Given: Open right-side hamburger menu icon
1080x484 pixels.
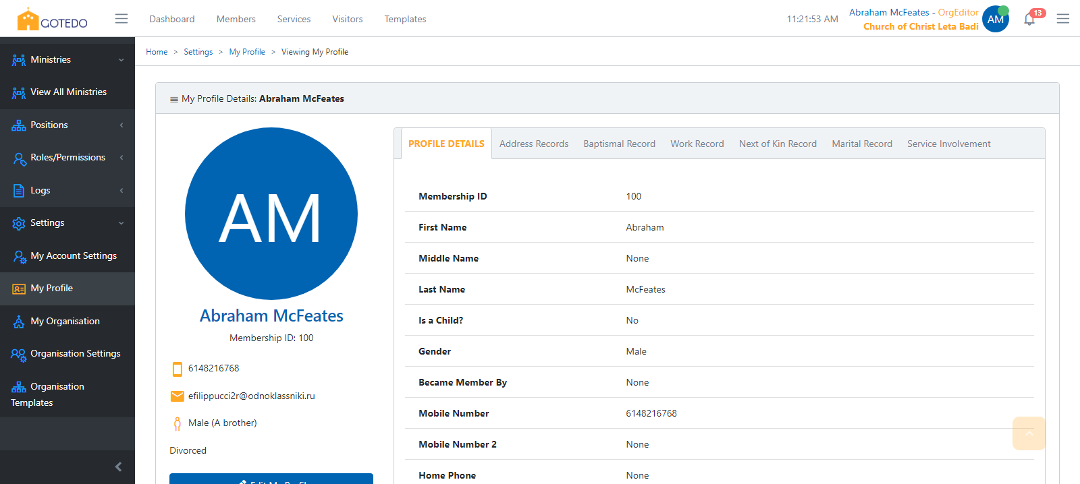Looking at the screenshot, I should [1062, 19].
